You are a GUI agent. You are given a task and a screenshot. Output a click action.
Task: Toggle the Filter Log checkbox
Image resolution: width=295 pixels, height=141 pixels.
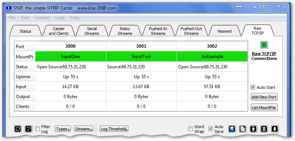coord(38,129)
